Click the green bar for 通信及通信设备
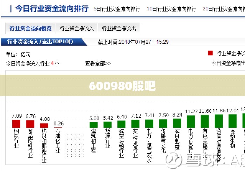 pos(218,121)
